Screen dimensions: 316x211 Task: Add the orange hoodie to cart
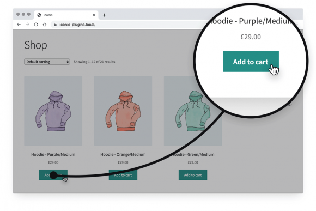click(x=123, y=175)
